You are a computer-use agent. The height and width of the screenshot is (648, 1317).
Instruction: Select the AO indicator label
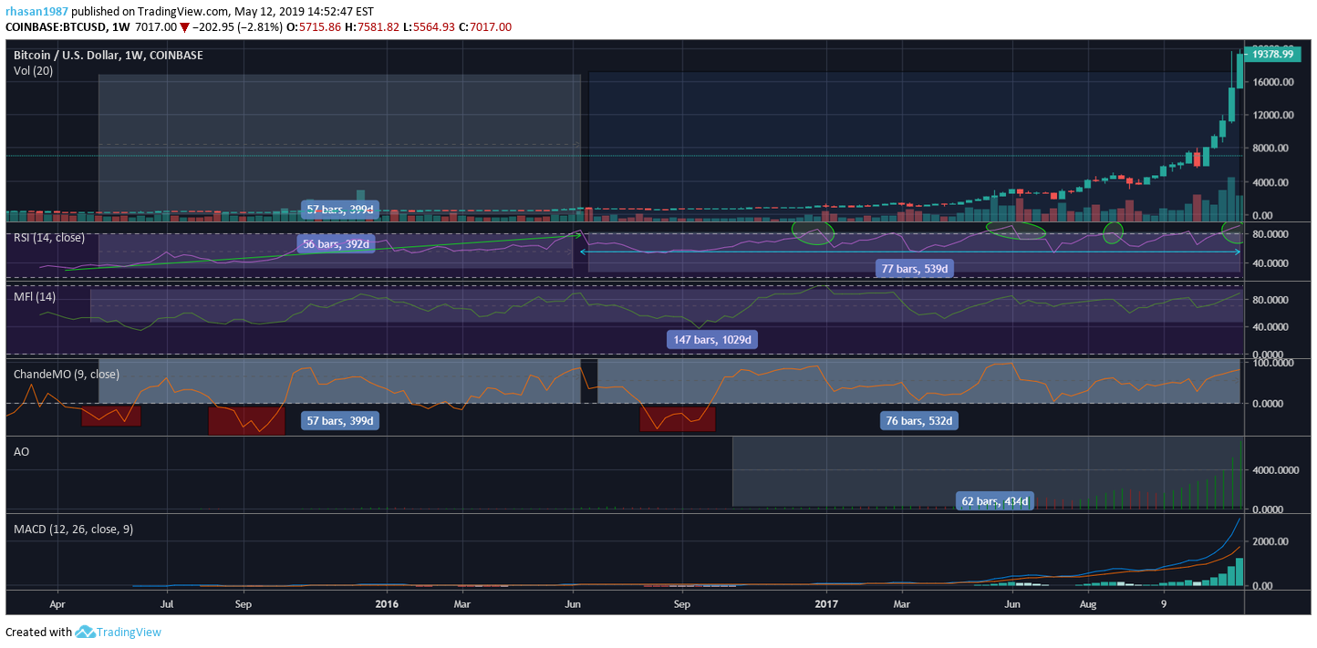pyautogui.click(x=21, y=450)
